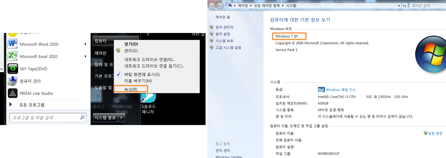Click the 4.2 experience index badge
Image resolution: width=446 pixels, height=158 pixels.
point(321,90)
